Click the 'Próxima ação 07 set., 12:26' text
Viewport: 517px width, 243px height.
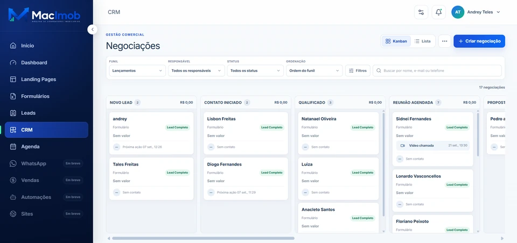(142, 147)
